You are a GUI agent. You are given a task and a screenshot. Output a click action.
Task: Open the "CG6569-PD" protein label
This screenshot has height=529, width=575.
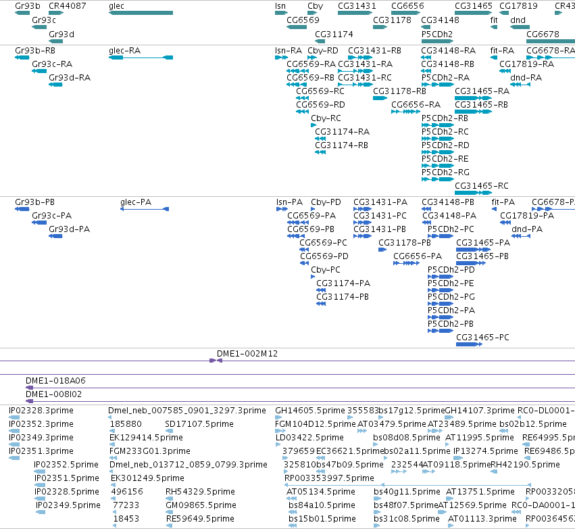click(324, 256)
